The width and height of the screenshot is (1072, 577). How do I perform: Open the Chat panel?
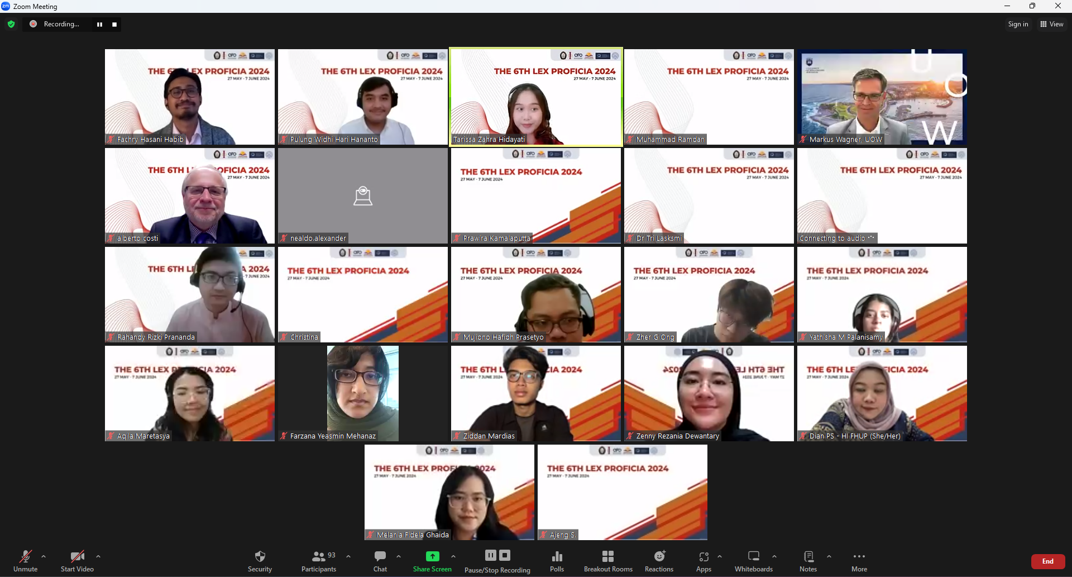point(380,560)
